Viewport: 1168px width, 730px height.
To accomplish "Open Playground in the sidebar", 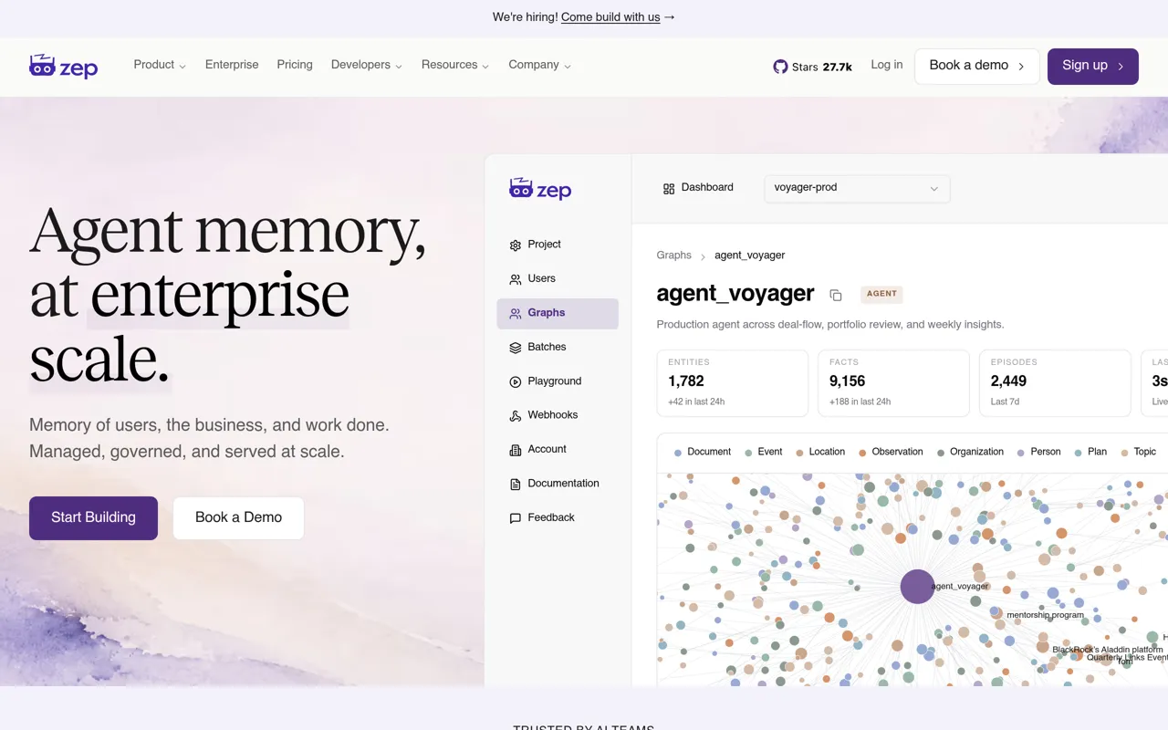I will (x=558, y=381).
